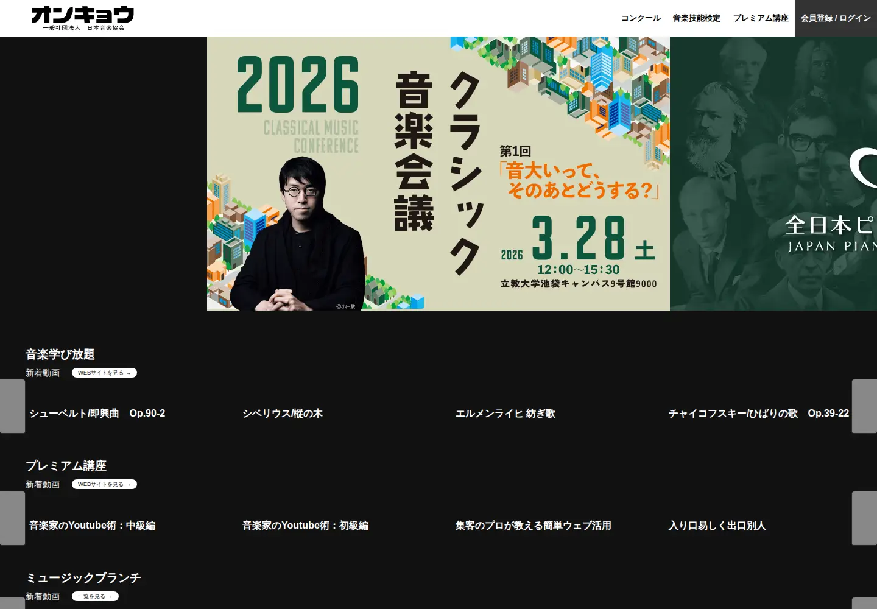
Task: Open the コンクール menu item
Action: coord(641,18)
